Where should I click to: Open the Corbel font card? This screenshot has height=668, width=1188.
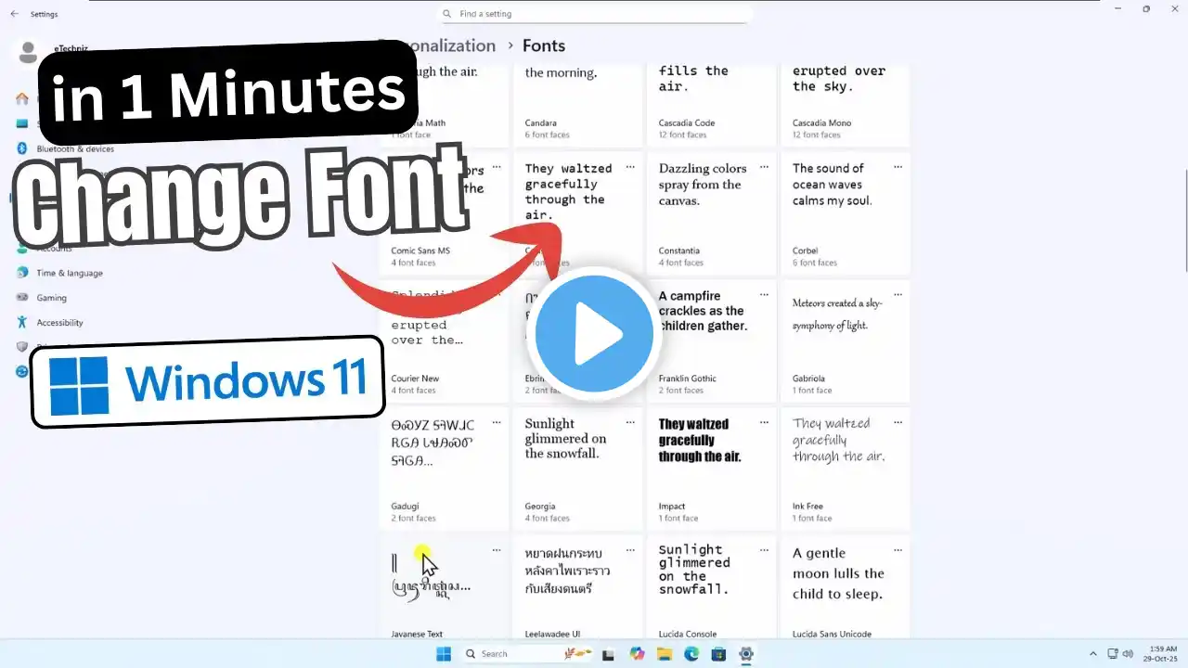845,213
